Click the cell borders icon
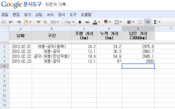Screen dimensions: 175x109 click(117, 22)
